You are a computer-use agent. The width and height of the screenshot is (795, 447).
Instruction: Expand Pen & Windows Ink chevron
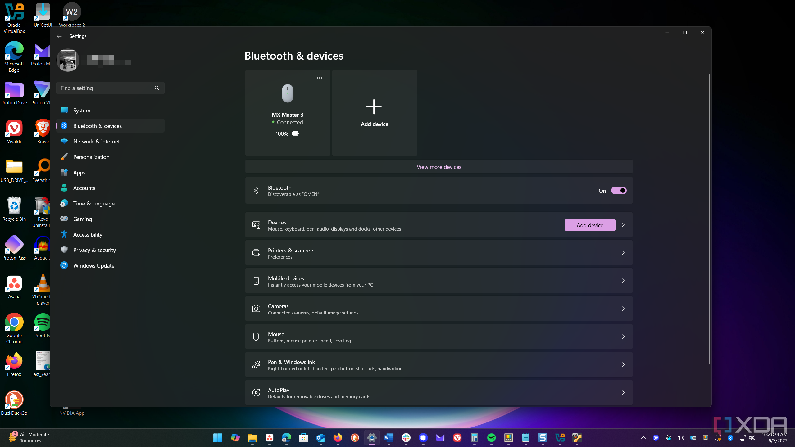pos(623,365)
